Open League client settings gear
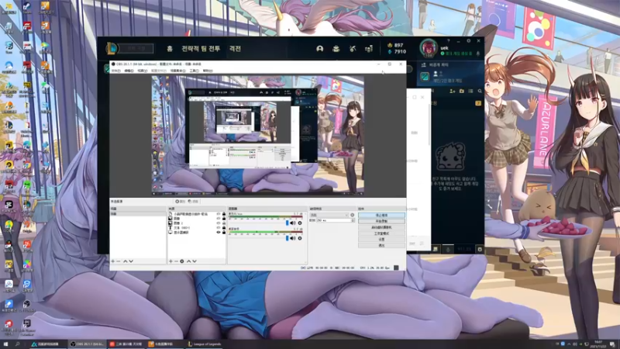Viewport: 620px width, 349px height. pos(469,41)
